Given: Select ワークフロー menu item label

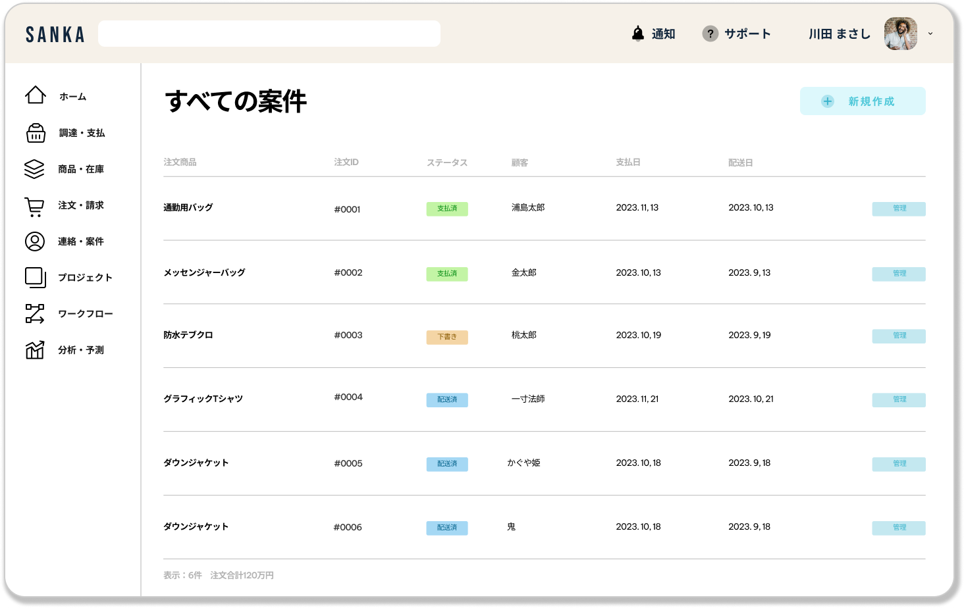Looking at the screenshot, I should point(86,314).
